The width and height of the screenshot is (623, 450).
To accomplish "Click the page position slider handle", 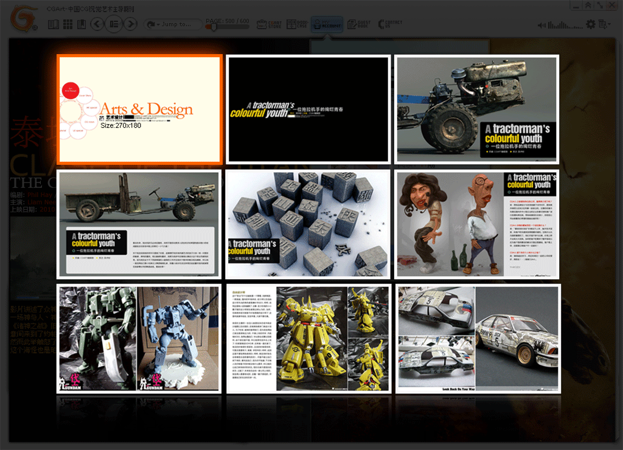I will (x=214, y=27).
